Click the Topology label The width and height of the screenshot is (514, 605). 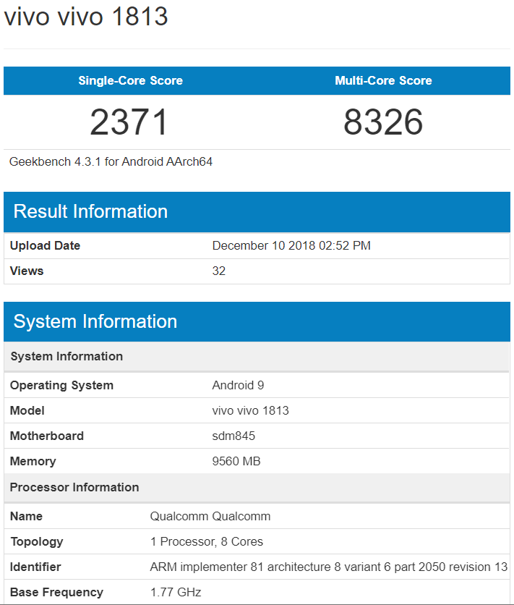37,542
